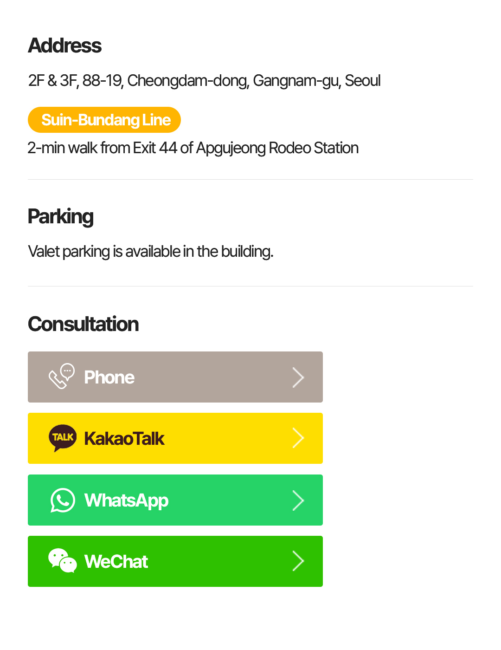Click the 'WhatsApp' text label
The image size is (501, 650).
point(126,500)
